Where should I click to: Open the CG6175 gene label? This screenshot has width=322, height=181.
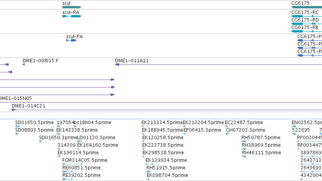300,3
